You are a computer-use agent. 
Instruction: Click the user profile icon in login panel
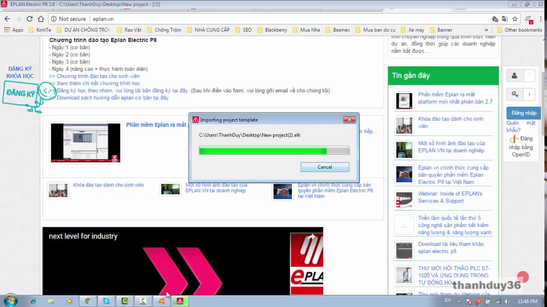(x=514, y=75)
